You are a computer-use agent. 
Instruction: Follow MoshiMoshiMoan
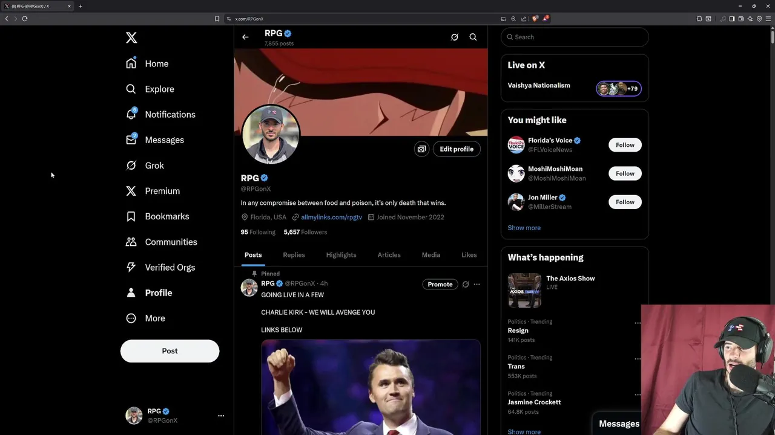click(625, 173)
